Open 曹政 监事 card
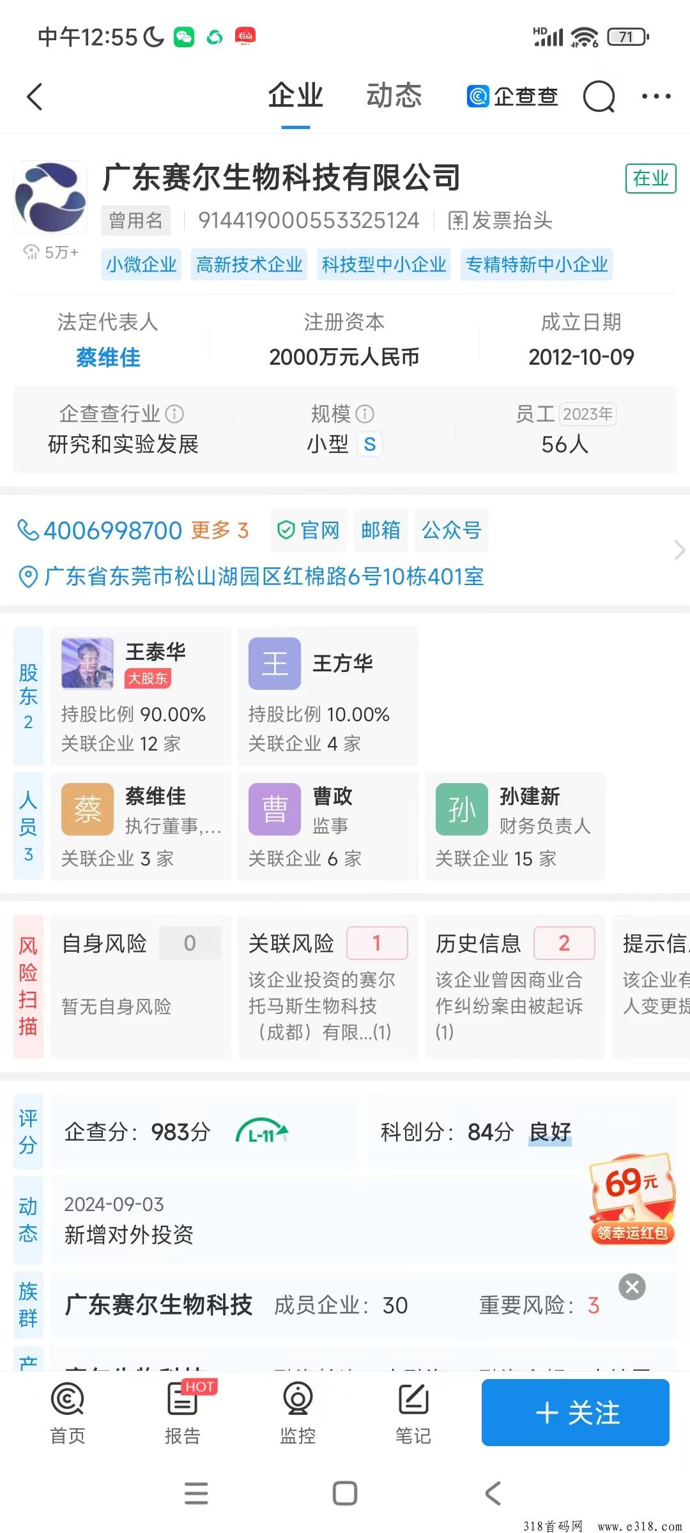 click(328, 826)
